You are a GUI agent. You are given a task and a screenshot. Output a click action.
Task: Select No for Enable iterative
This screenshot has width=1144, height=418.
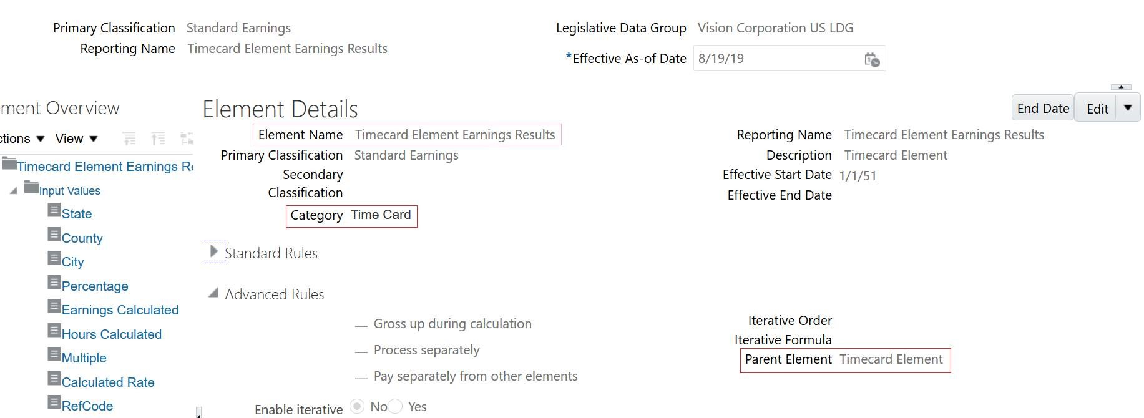[x=357, y=407]
